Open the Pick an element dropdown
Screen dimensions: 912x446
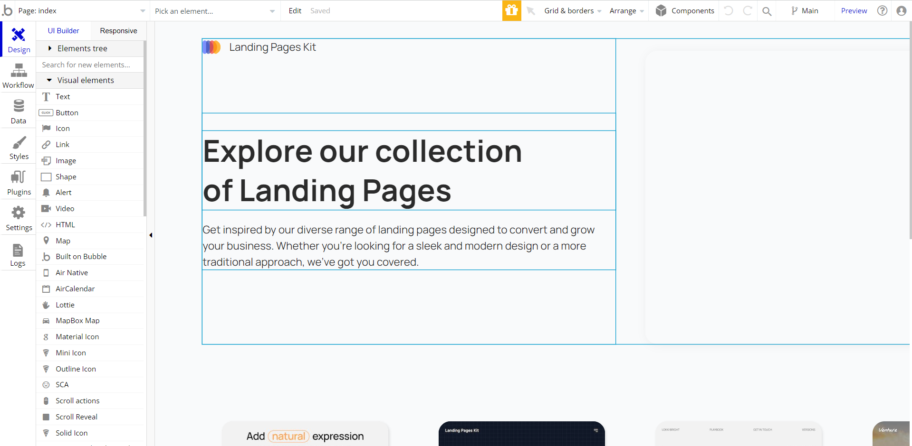pos(215,11)
